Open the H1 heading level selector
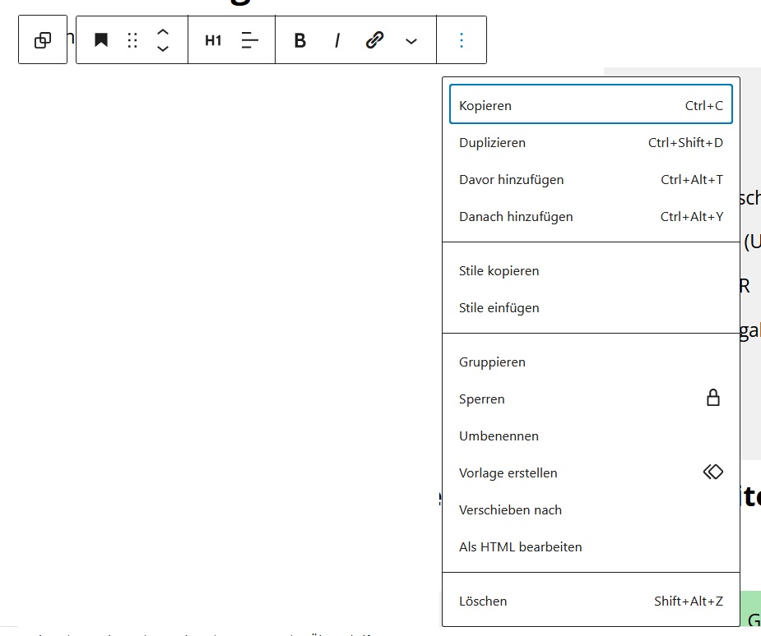Image resolution: width=761 pixels, height=636 pixels. click(213, 40)
